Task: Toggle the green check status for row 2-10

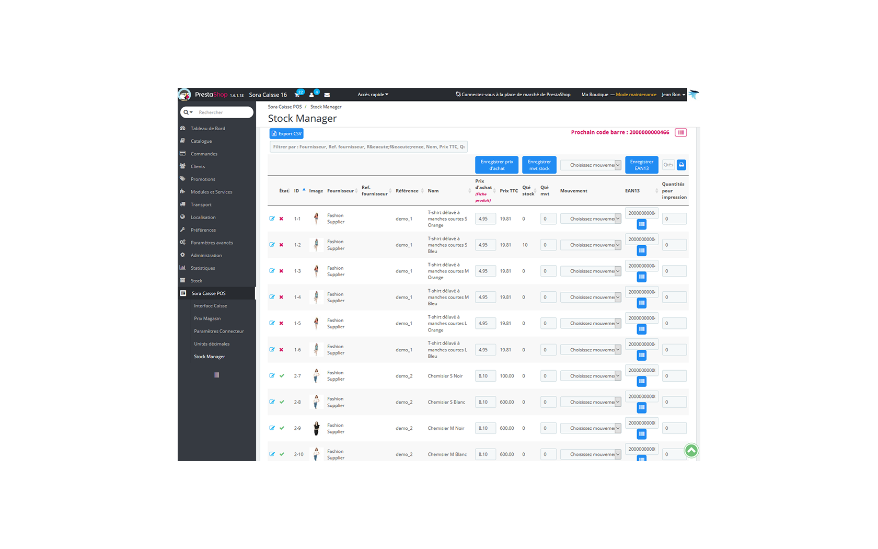Action: pos(282,454)
